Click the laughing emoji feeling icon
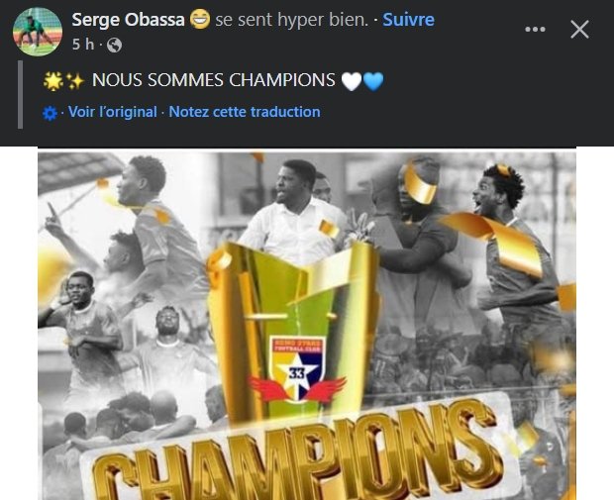614x500 pixels. [200, 19]
